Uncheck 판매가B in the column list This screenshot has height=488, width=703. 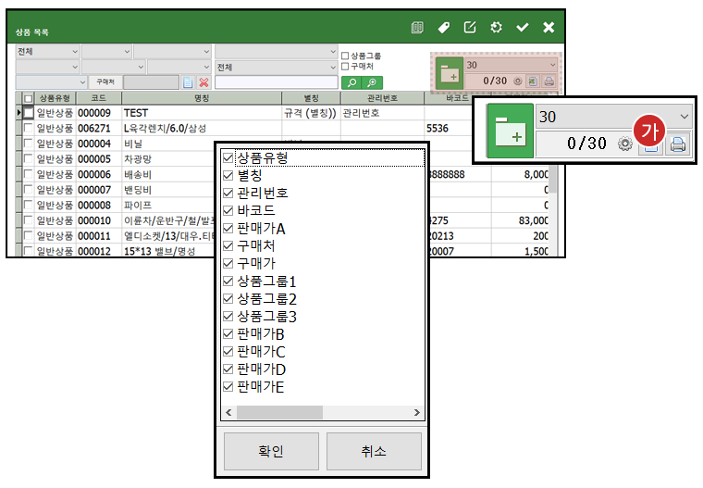click(x=228, y=333)
